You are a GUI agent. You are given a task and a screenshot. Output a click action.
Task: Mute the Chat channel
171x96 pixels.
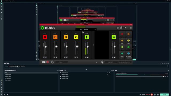click(x=56, y=57)
